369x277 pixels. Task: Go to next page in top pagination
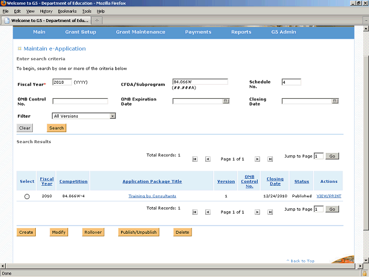pyautogui.click(x=257, y=159)
